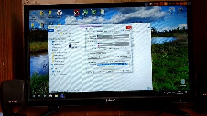207x116 pixels.
Task: Switch to the Graphics tab in CPU-Z
Action: (117, 31)
